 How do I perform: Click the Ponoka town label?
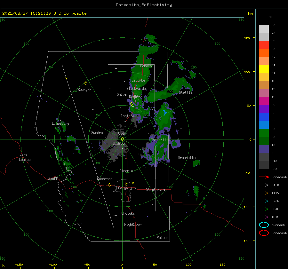tap(146, 66)
